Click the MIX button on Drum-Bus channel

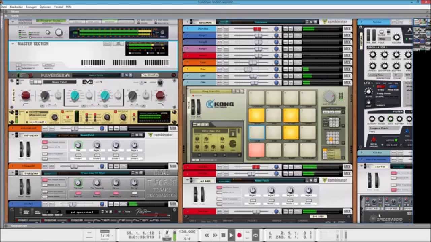pos(347,29)
